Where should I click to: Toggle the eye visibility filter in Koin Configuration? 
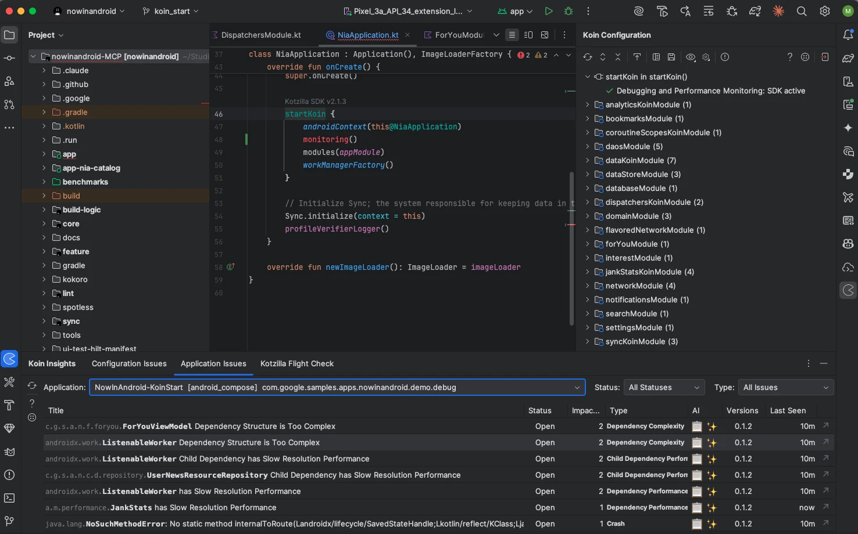click(x=691, y=57)
